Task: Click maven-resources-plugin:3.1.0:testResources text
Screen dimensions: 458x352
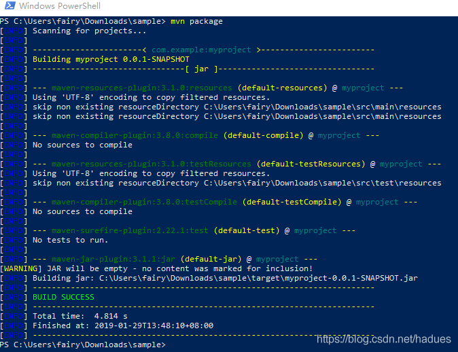Action: pyautogui.click(x=152, y=164)
